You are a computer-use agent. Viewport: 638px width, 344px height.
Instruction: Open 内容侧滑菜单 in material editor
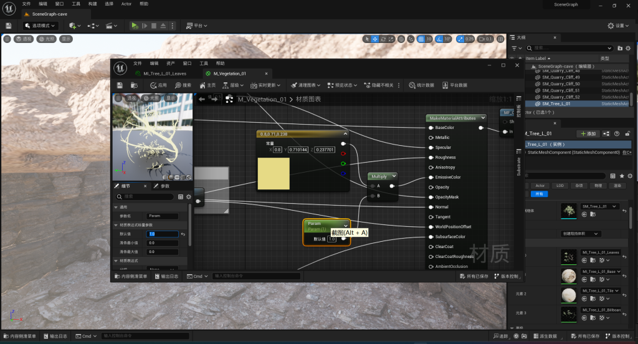click(131, 276)
